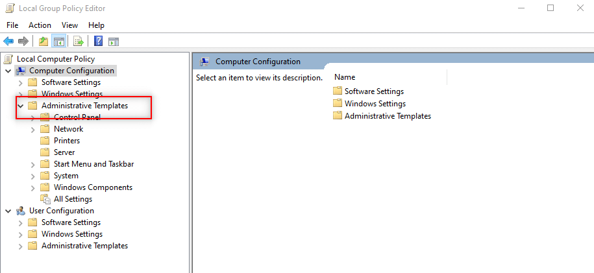Expand Administrative Templates under User Configuration
The height and width of the screenshot is (273, 594).
pyautogui.click(x=21, y=246)
